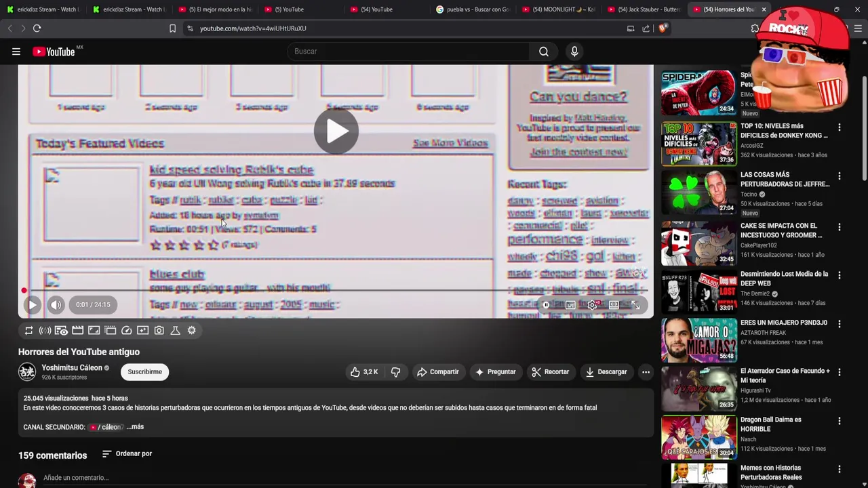The image size is (868, 488).
Task: Click the large center play button
Action: 336,131
